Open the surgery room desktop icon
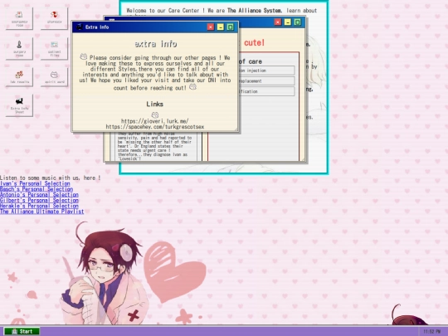 [x=19, y=49]
